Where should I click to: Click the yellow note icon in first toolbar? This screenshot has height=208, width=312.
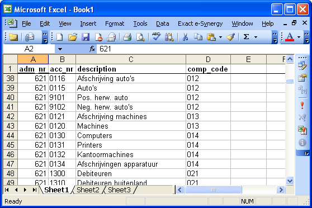(13, 37)
